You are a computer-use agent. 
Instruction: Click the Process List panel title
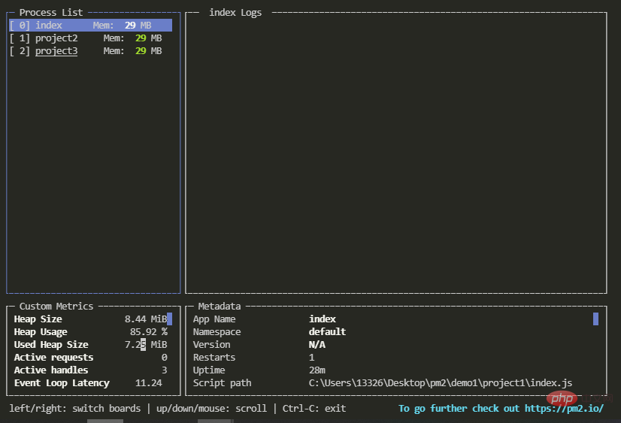51,13
